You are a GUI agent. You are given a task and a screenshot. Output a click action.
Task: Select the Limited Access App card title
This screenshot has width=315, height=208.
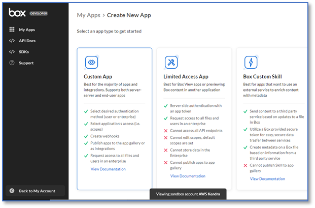(x=186, y=76)
